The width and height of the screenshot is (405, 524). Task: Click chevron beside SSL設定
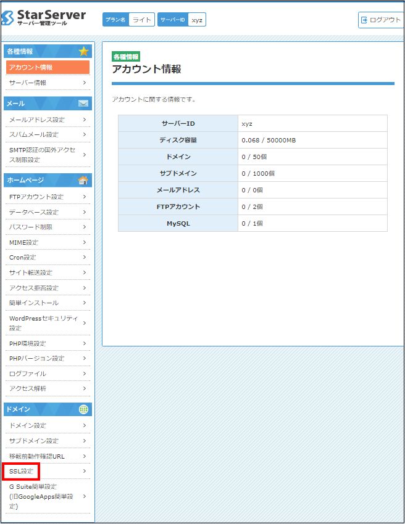coord(85,471)
